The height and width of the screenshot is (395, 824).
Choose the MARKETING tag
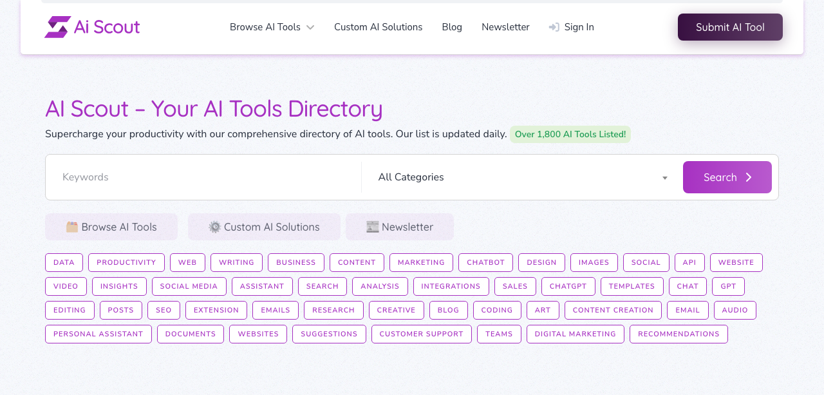click(421, 262)
